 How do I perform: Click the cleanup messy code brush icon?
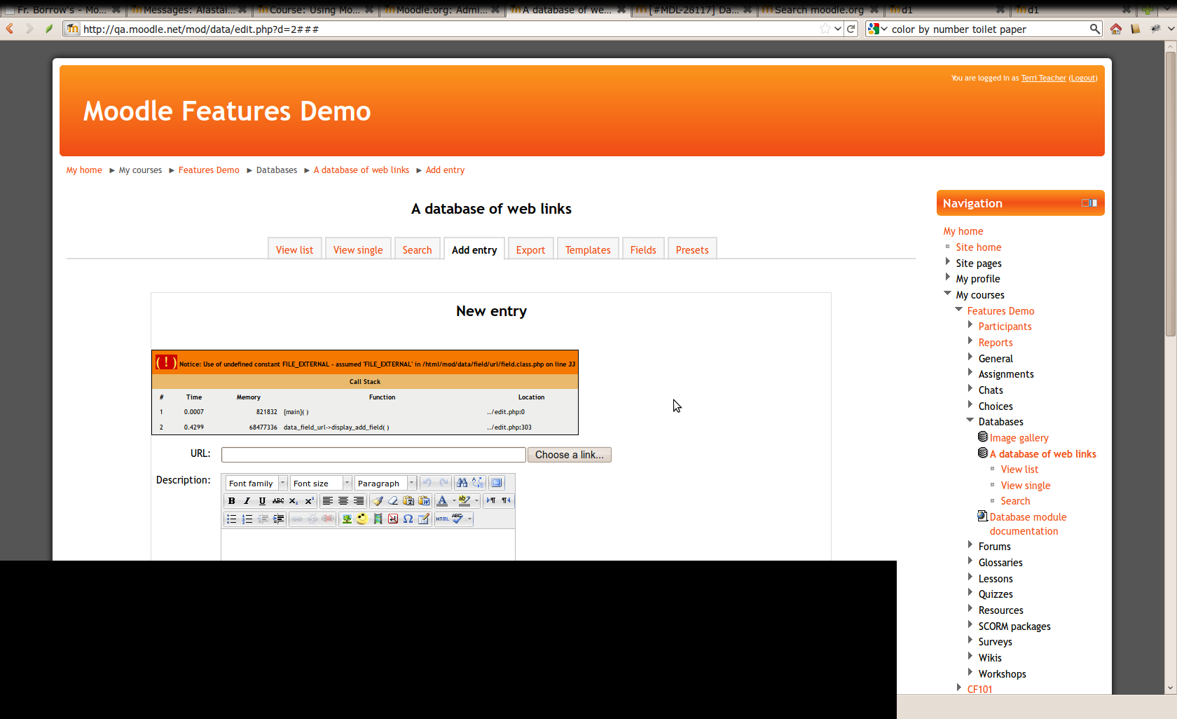point(378,500)
